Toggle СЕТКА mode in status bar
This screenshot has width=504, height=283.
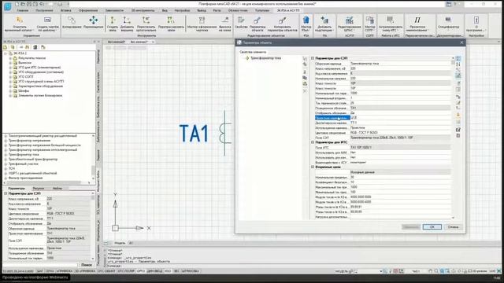point(50,271)
